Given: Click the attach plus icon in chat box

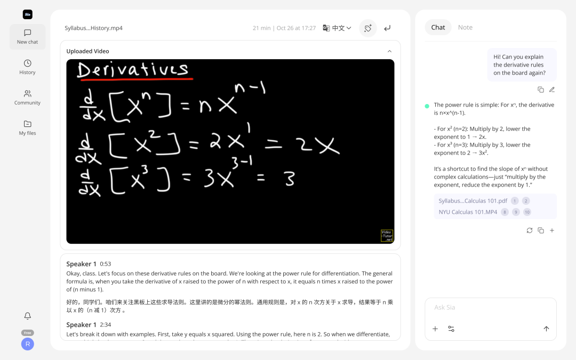Looking at the screenshot, I should (x=435, y=329).
